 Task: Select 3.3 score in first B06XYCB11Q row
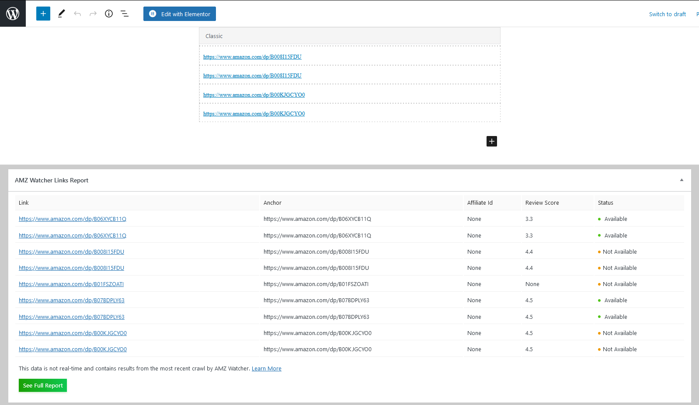(x=529, y=219)
